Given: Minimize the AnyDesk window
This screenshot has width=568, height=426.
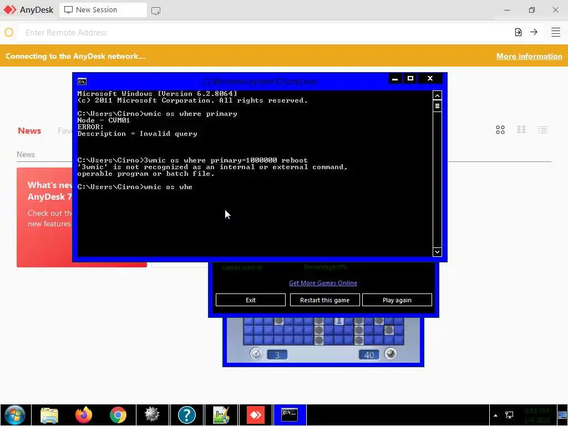Looking at the screenshot, I should click(x=507, y=10).
